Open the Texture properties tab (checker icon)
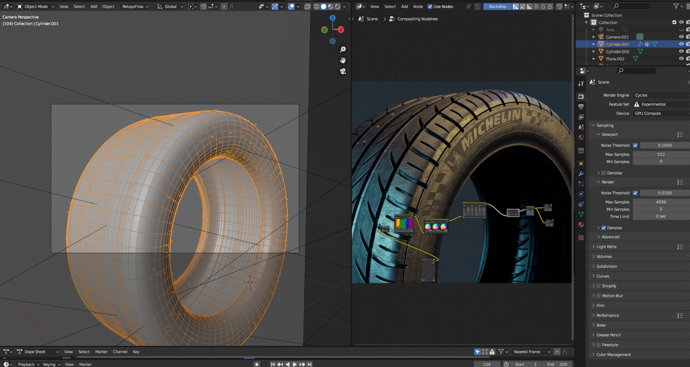Image resolution: width=690 pixels, height=367 pixels. (581, 238)
